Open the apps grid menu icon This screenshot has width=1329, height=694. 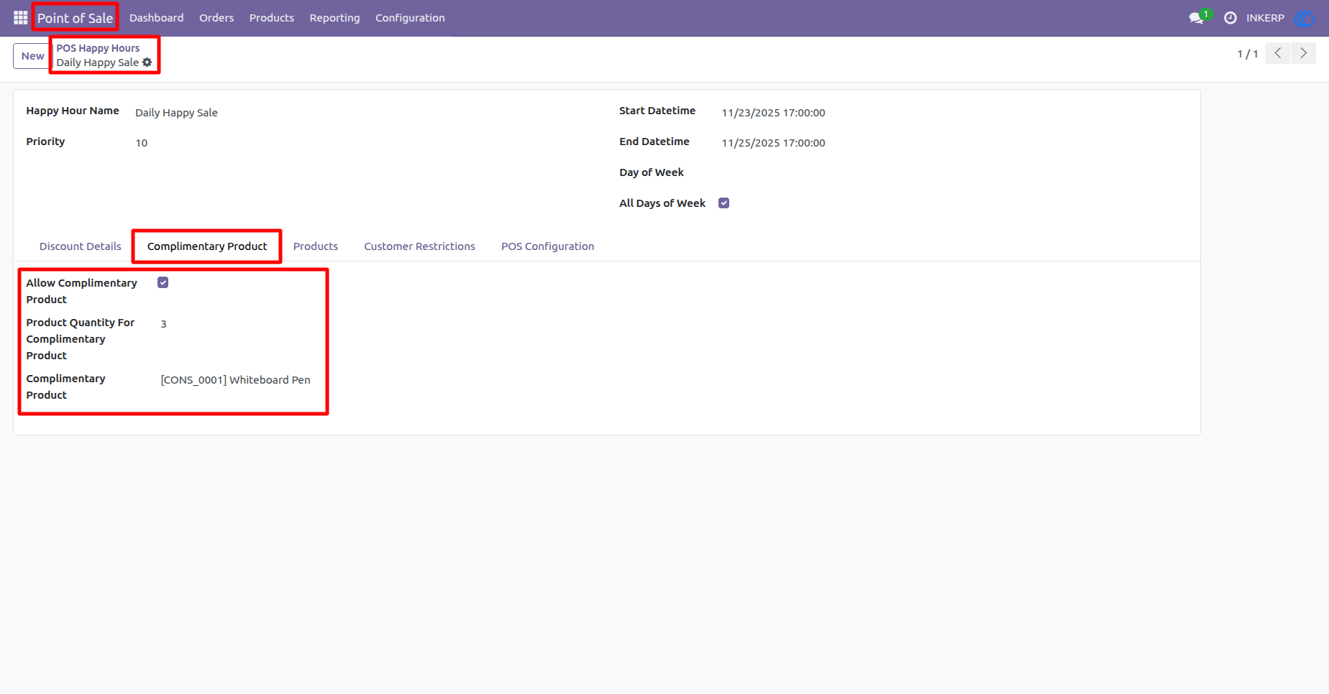pyautogui.click(x=20, y=17)
